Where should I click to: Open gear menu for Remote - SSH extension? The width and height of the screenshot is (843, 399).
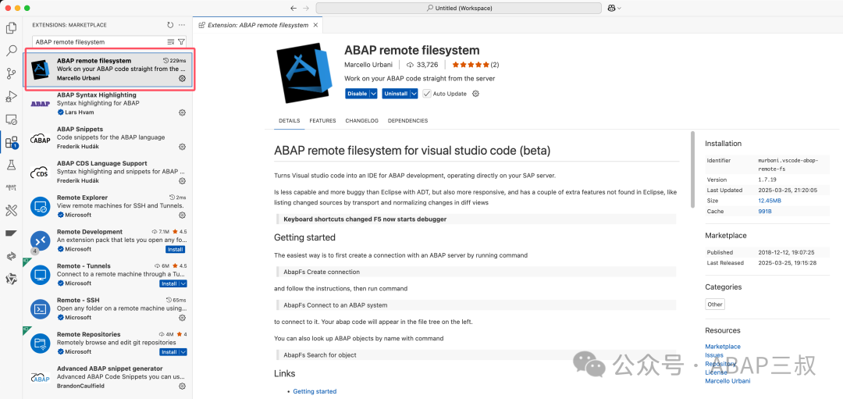tap(182, 317)
